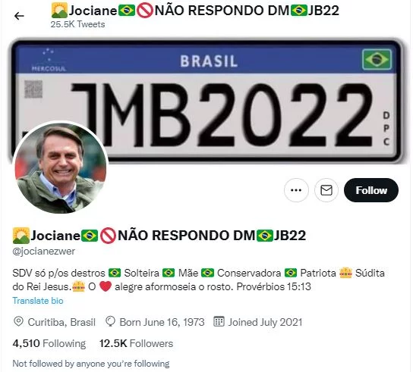The image size is (413, 372).
Task: Open the circular profile photo
Action: click(x=60, y=168)
